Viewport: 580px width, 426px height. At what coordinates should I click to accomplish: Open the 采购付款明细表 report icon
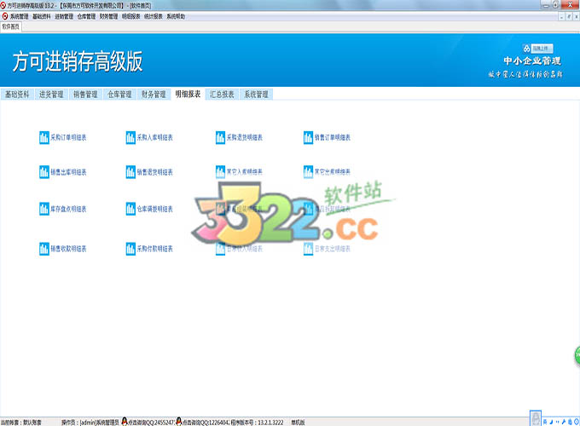pos(130,249)
